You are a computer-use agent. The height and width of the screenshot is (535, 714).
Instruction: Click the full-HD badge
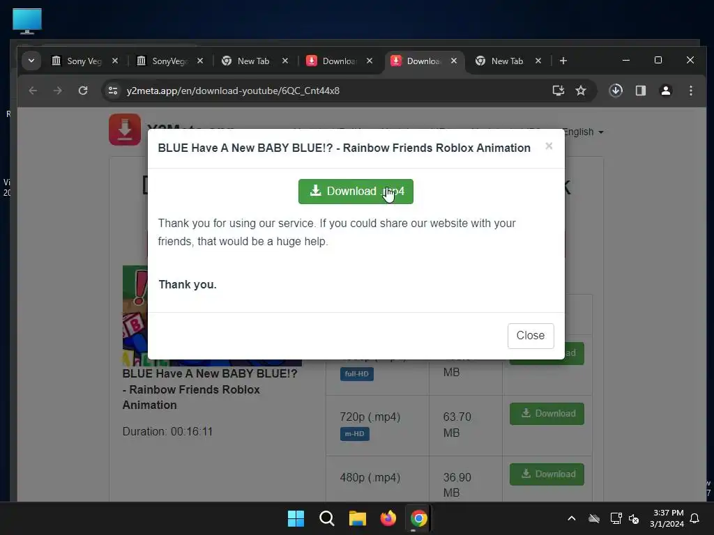coord(356,374)
